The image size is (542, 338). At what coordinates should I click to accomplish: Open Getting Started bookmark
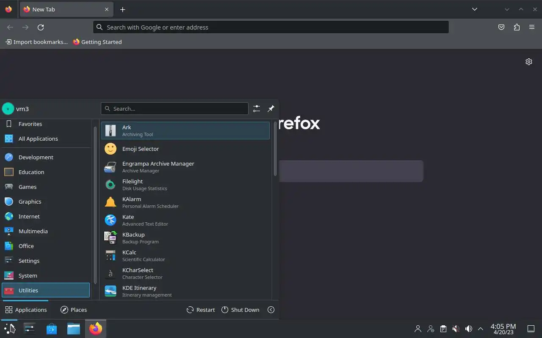(x=97, y=42)
